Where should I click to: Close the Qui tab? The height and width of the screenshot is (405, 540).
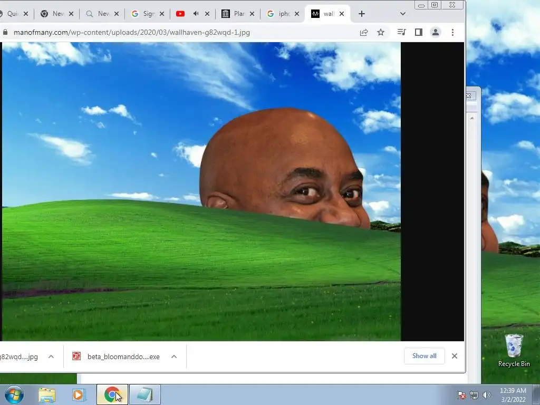pos(26,14)
